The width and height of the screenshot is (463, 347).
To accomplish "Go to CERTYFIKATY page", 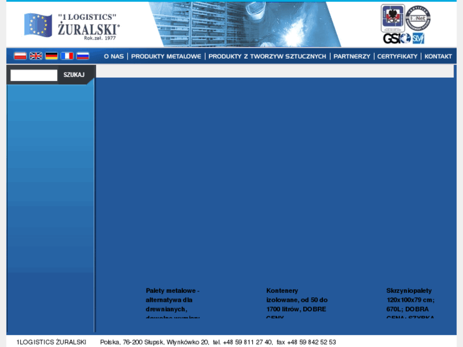I will [x=397, y=57].
